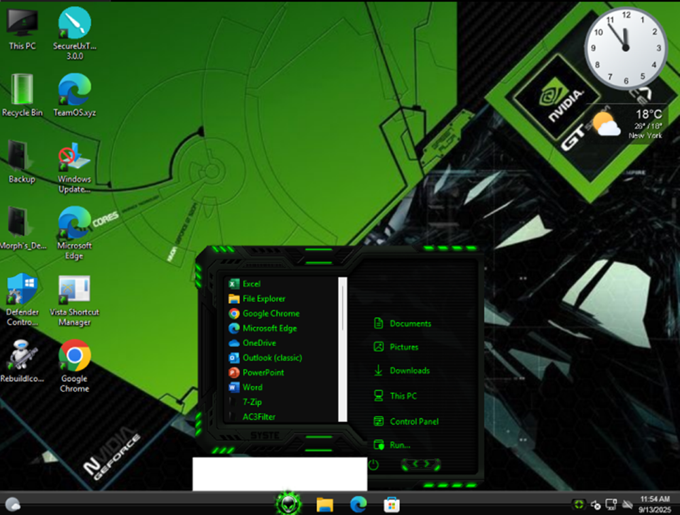Expand the AC3Filter program folder
The image size is (680, 515).
pyautogui.click(x=258, y=416)
